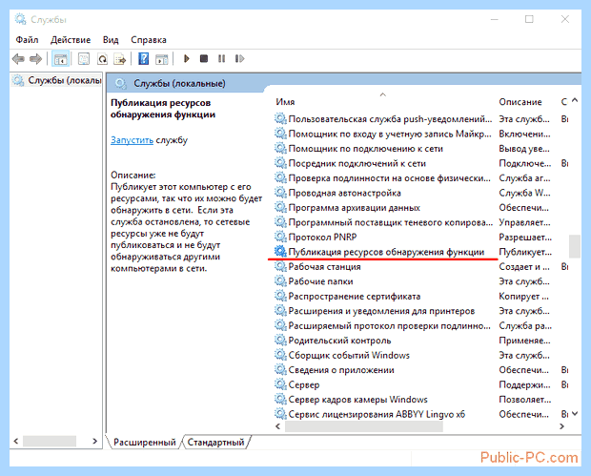Screen dimensions: 591x476
Task: Click left tree pane horizontal scrollbar thumb
Action: point(50,441)
